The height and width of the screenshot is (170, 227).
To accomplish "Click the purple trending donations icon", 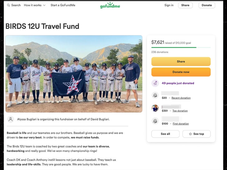I will [x=155, y=83].
